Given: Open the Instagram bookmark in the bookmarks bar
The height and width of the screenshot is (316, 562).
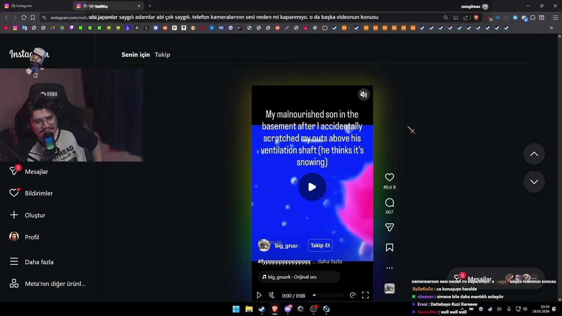Looking at the screenshot, I should (x=15, y=28).
